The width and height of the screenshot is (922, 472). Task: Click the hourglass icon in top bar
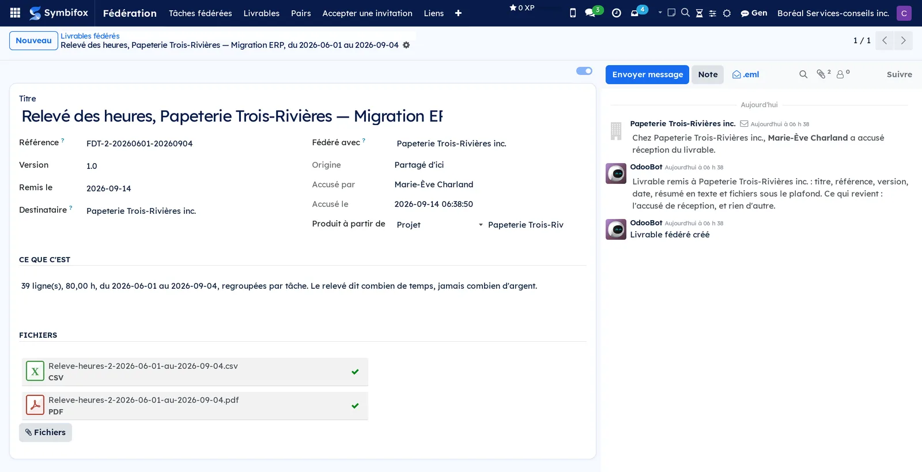[x=699, y=13]
